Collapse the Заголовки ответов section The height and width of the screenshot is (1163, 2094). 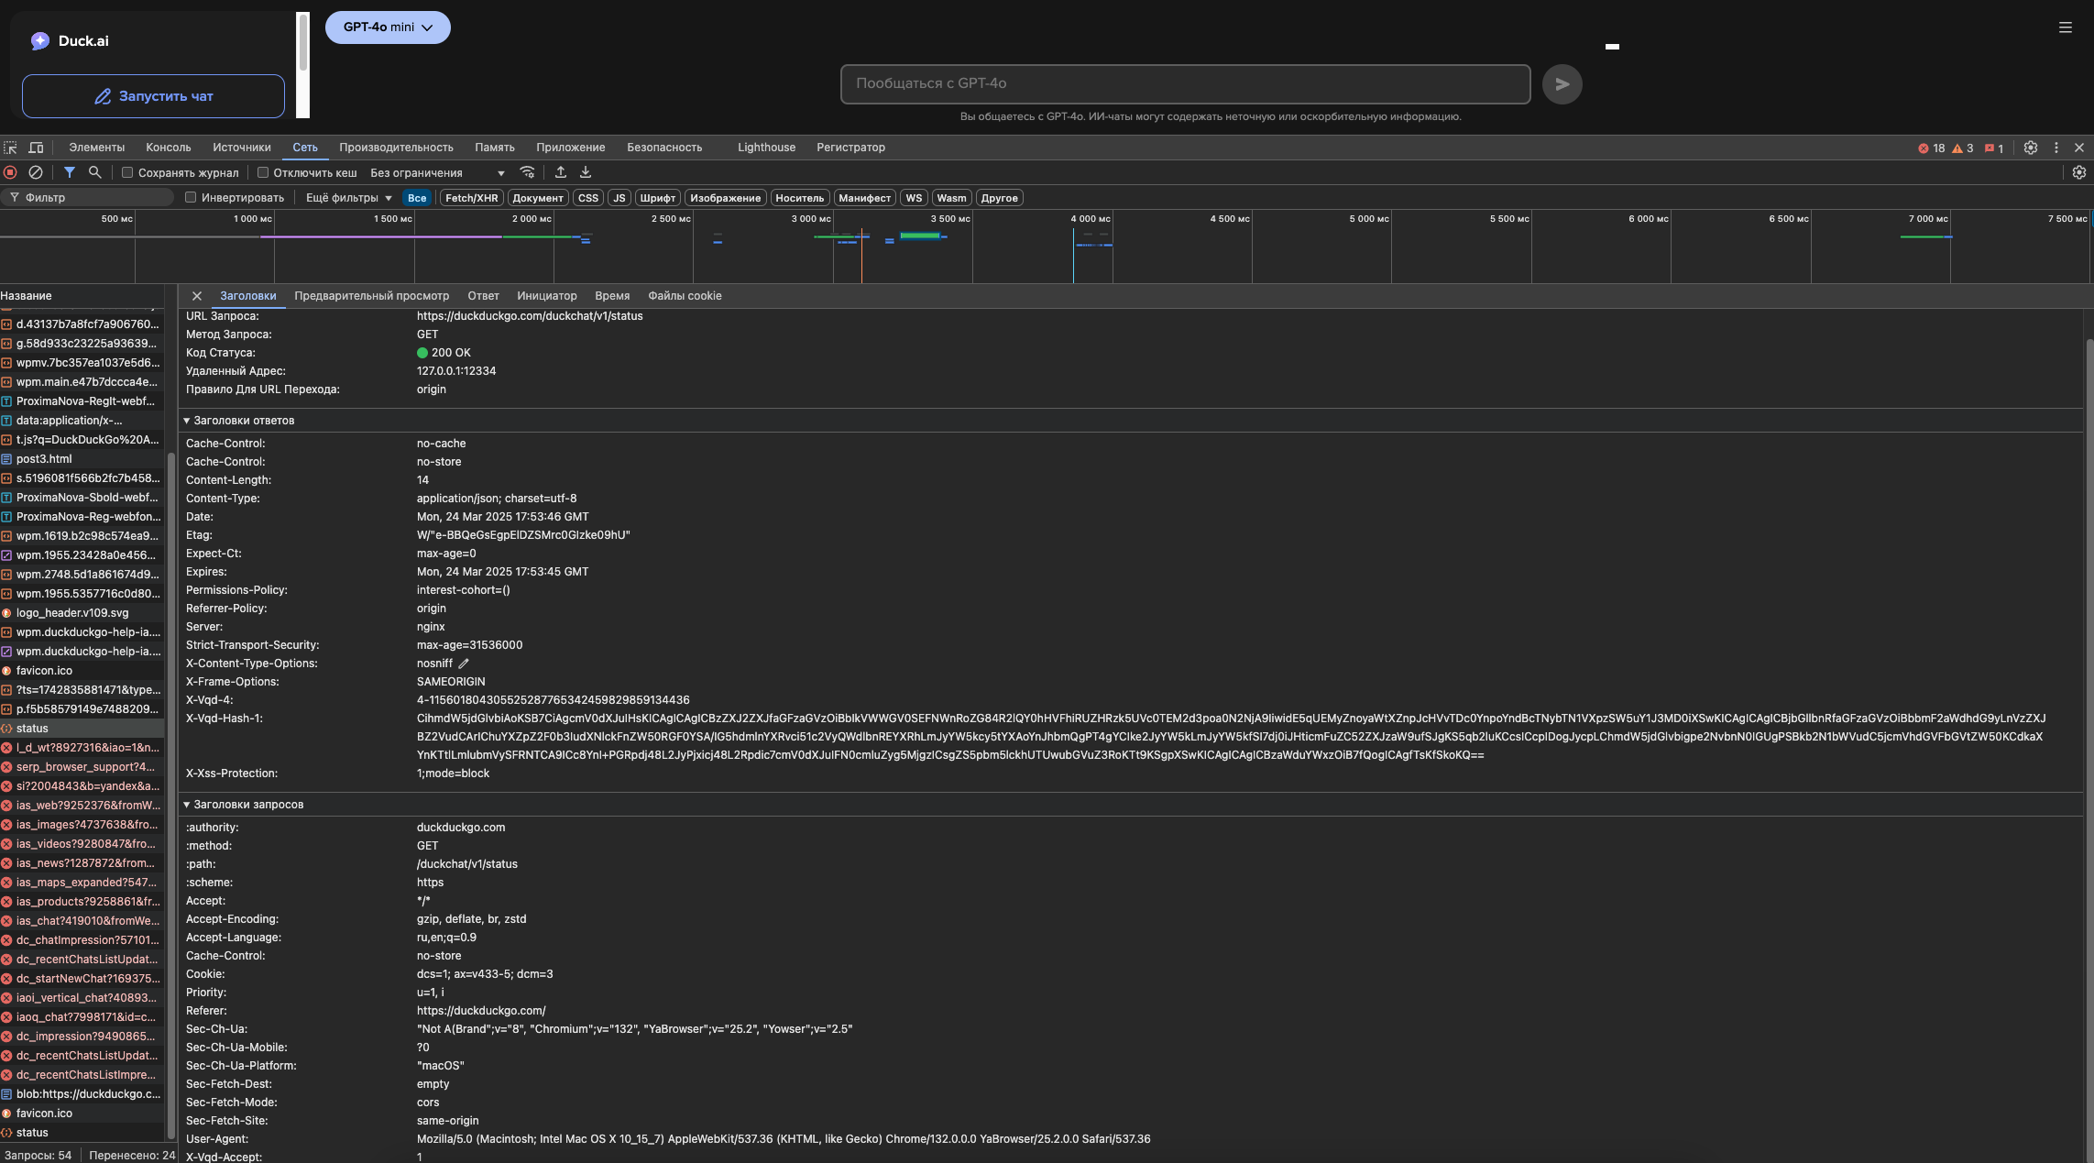(x=239, y=421)
